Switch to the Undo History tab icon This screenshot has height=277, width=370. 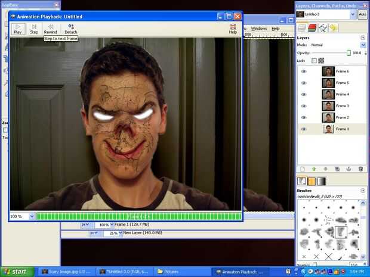pos(333,28)
